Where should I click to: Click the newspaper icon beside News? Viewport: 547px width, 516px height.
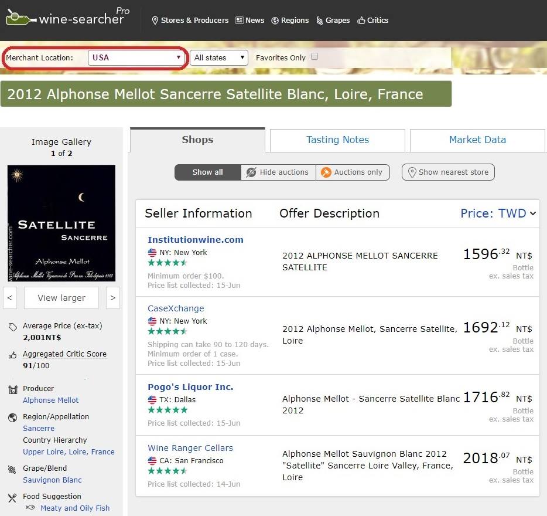tap(240, 21)
